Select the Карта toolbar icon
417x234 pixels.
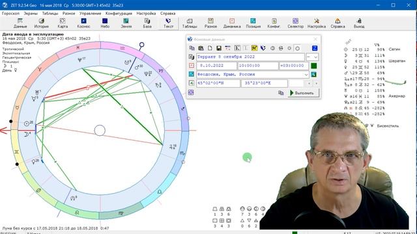tap(63, 23)
